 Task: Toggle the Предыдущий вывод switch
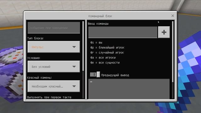tap(95, 75)
